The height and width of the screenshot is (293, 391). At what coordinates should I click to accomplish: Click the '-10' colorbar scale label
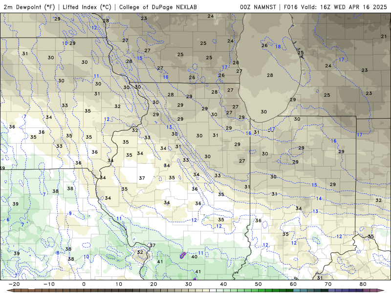[x=49, y=284]
